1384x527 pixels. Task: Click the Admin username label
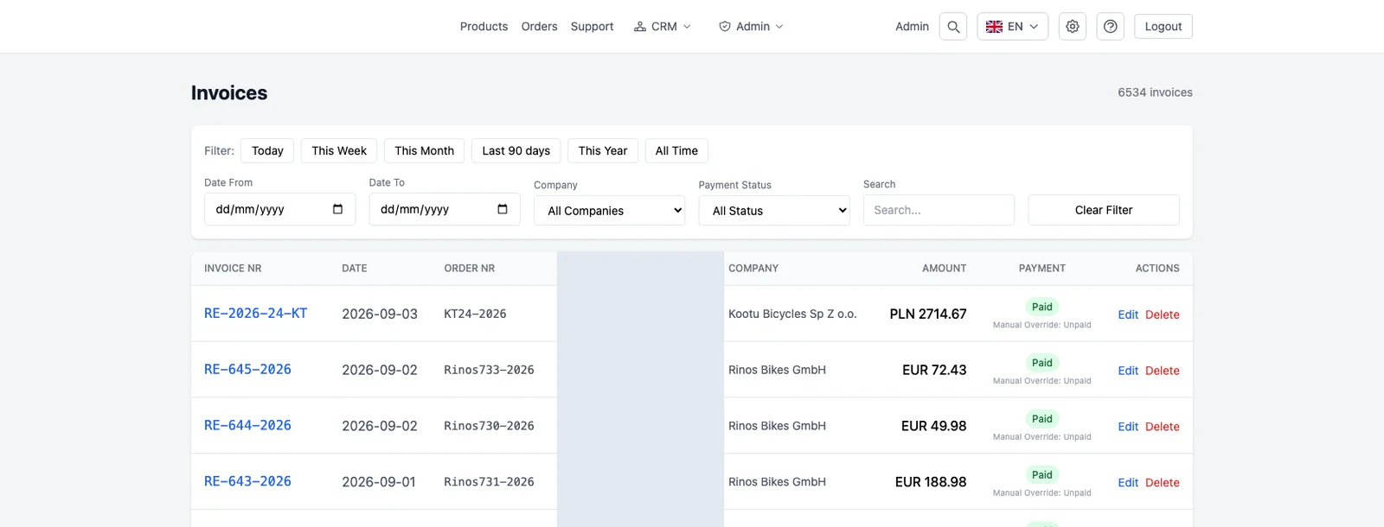click(x=912, y=27)
